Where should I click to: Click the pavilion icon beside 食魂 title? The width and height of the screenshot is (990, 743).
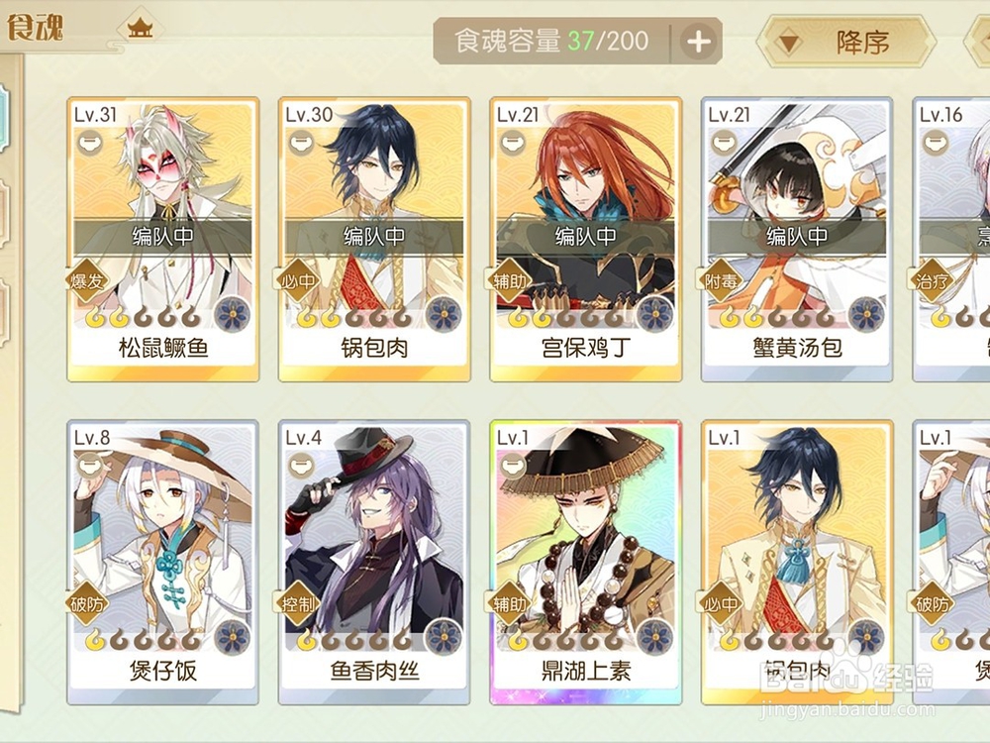pos(141,29)
